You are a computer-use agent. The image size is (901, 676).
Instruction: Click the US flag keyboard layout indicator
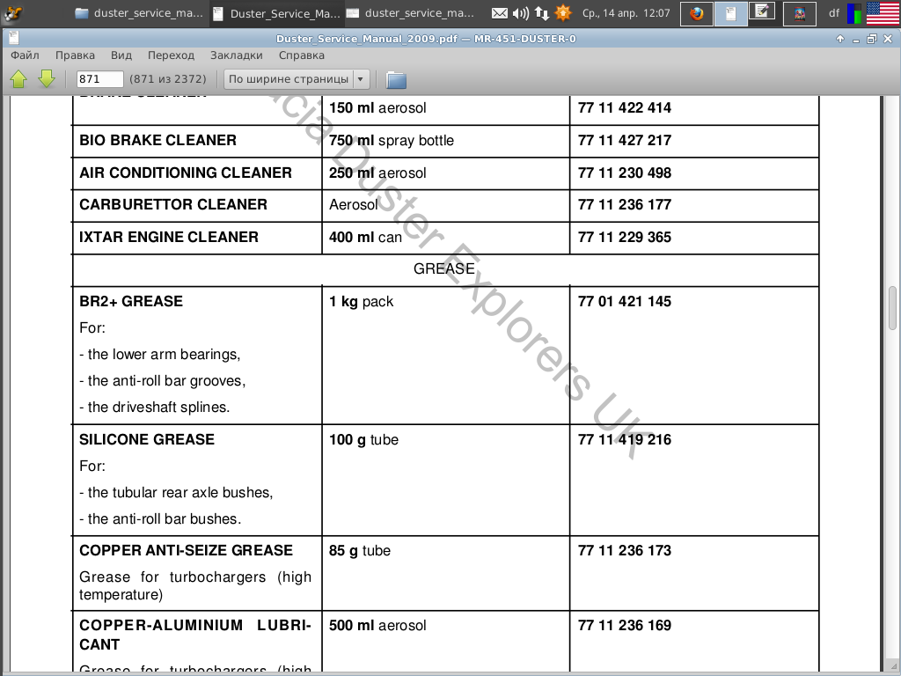click(883, 13)
